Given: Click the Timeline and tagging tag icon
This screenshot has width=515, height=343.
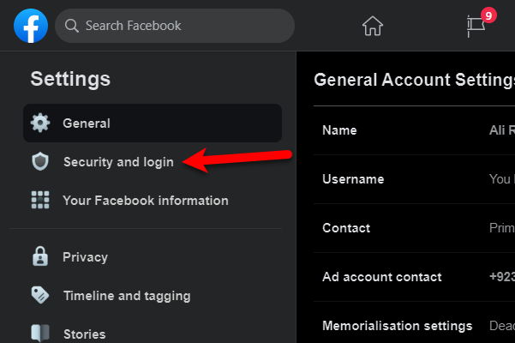Looking at the screenshot, I should [x=40, y=296].
